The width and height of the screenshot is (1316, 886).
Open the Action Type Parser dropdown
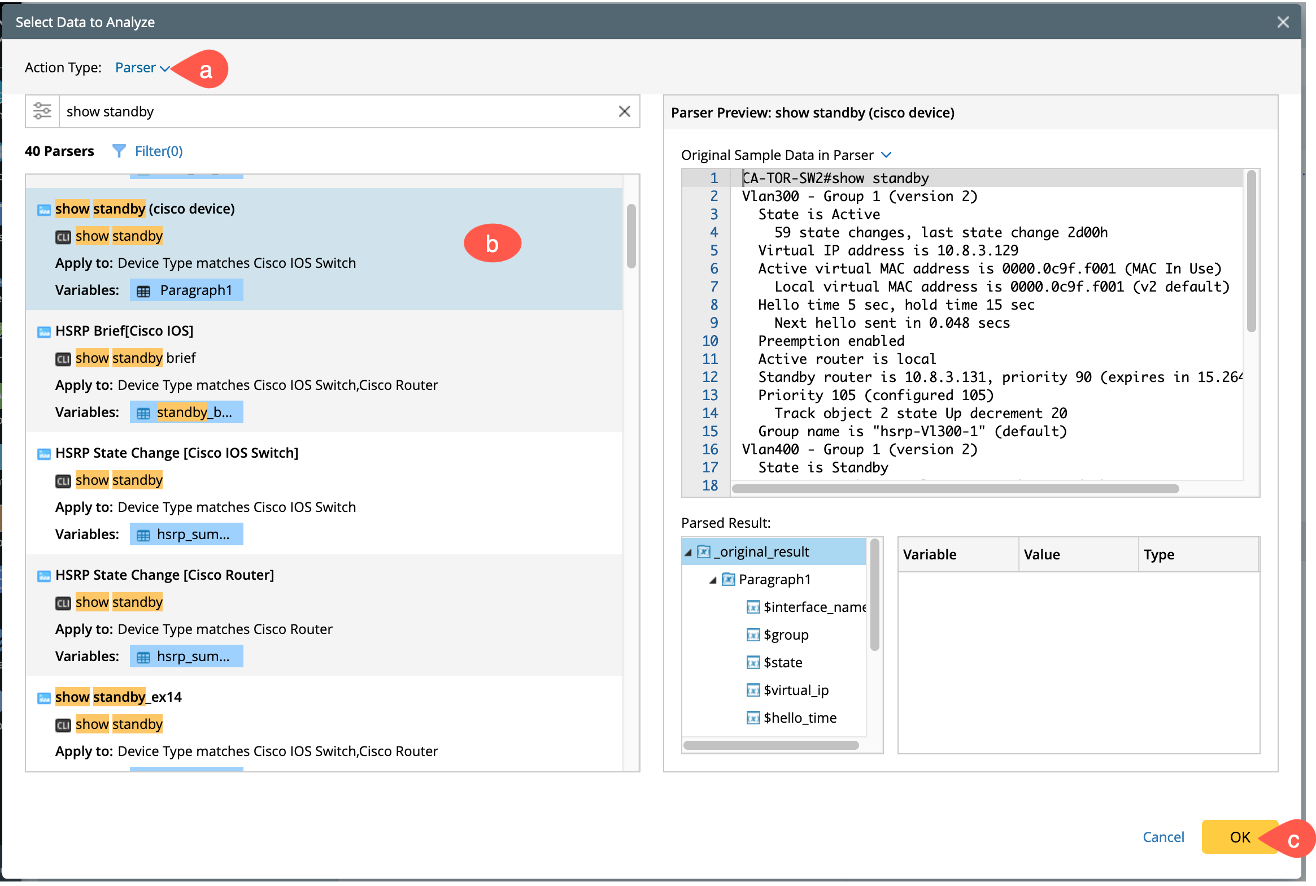point(142,68)
